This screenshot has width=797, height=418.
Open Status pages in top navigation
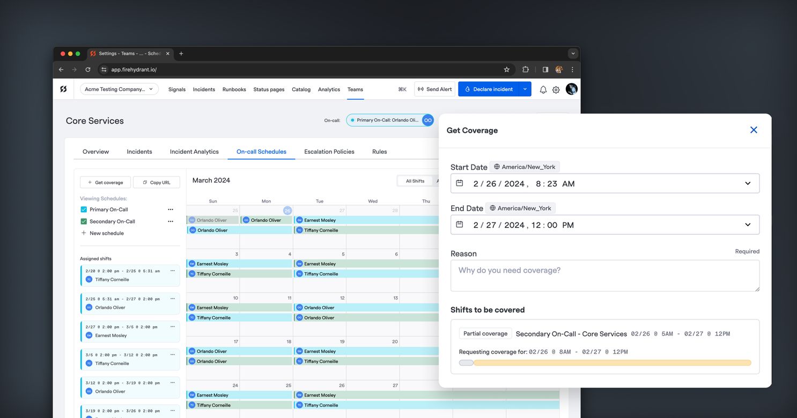pos(269,89)
